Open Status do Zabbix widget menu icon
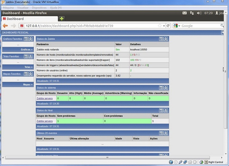229x166 pixels. tap(161, 39)
